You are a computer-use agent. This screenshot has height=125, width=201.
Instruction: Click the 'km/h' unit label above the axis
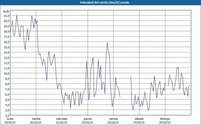pyautogui.click(x=6, y=11)
